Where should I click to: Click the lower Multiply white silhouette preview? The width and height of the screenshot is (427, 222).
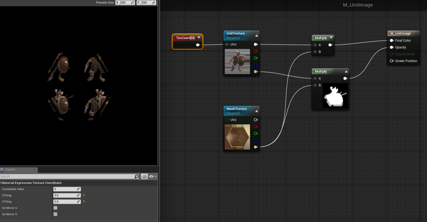(x=335, y=96)
